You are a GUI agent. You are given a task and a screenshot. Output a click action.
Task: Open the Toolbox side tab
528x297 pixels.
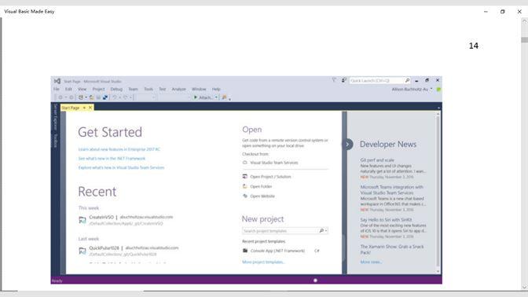coord(56,141)
